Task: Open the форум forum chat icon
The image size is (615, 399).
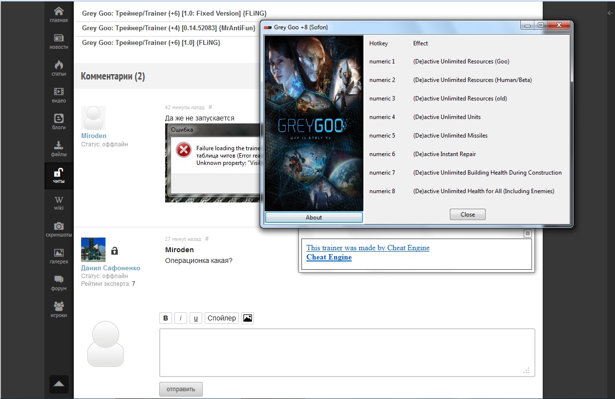Action: (59, 283)
